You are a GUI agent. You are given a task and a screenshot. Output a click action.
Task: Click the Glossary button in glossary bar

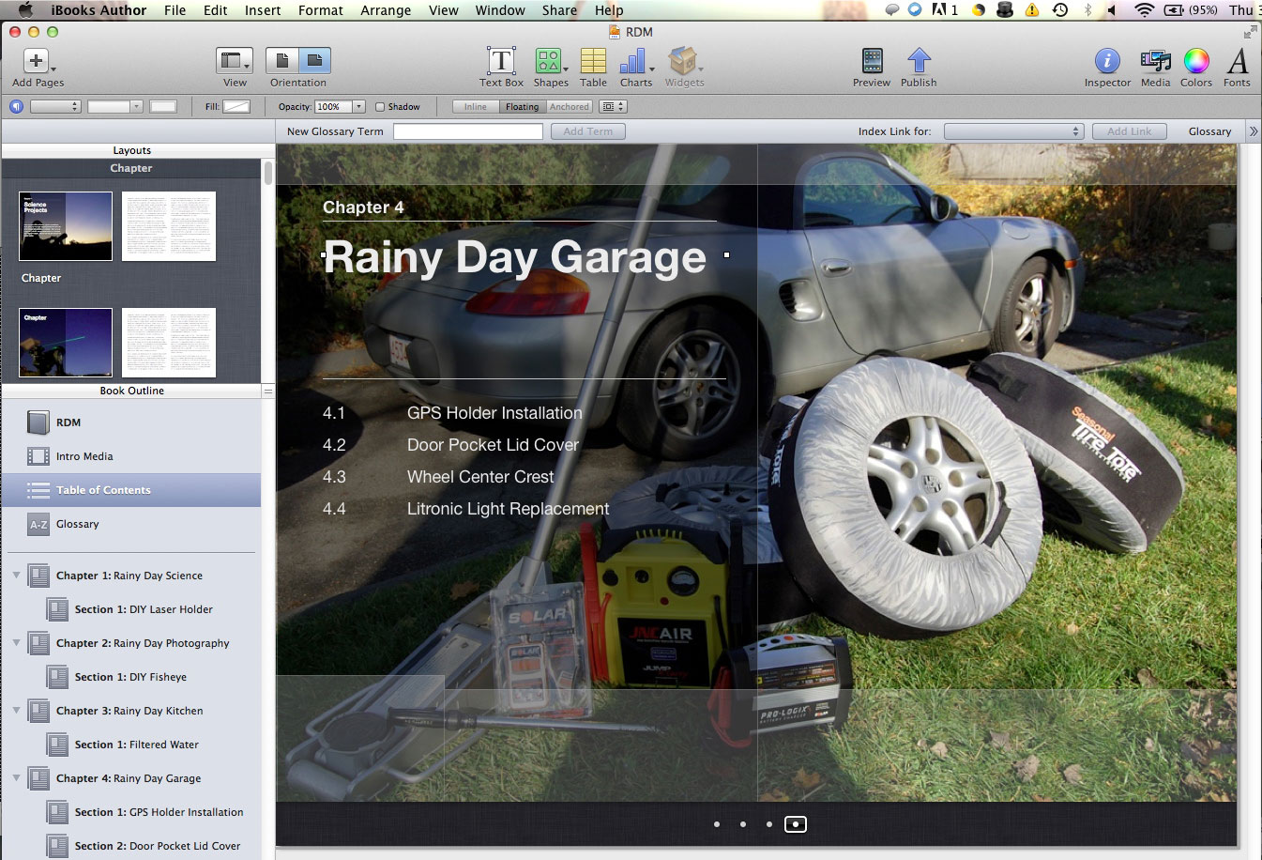pyautogui.click(x=1209, y=131)
